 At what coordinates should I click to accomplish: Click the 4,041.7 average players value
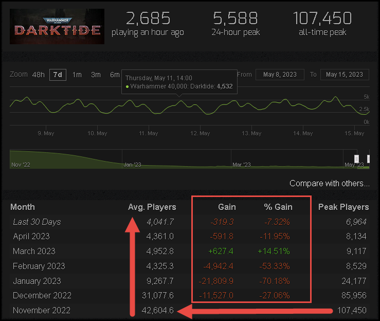pyautogui.click(x=160, y=222)
